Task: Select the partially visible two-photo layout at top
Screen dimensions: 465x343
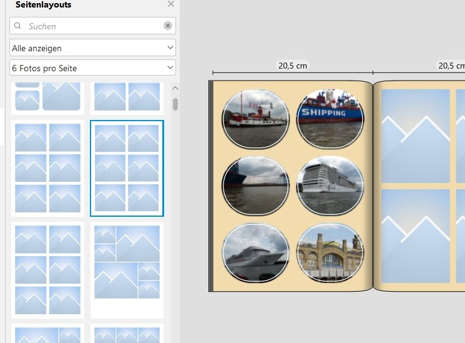Action: coord(127,98)
